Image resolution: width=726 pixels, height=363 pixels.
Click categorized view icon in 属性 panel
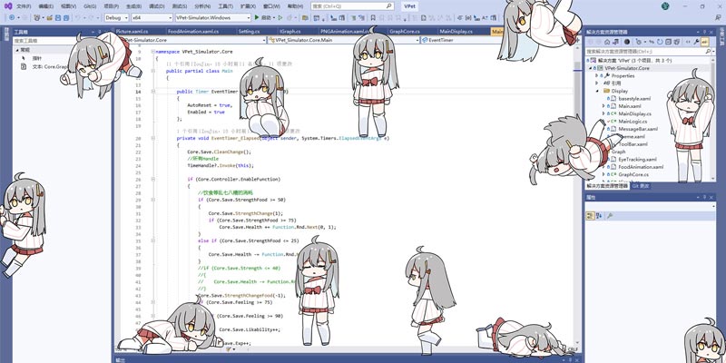coord(590,216)
